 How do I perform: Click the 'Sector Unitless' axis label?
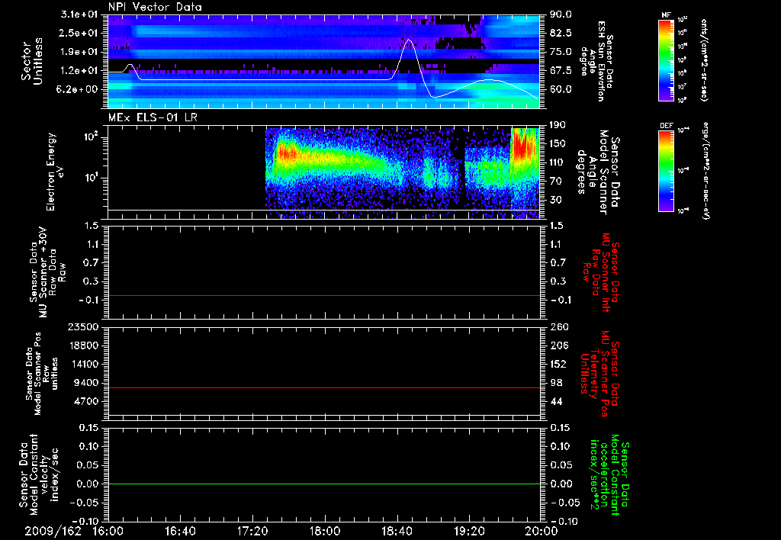click(32, 61)
